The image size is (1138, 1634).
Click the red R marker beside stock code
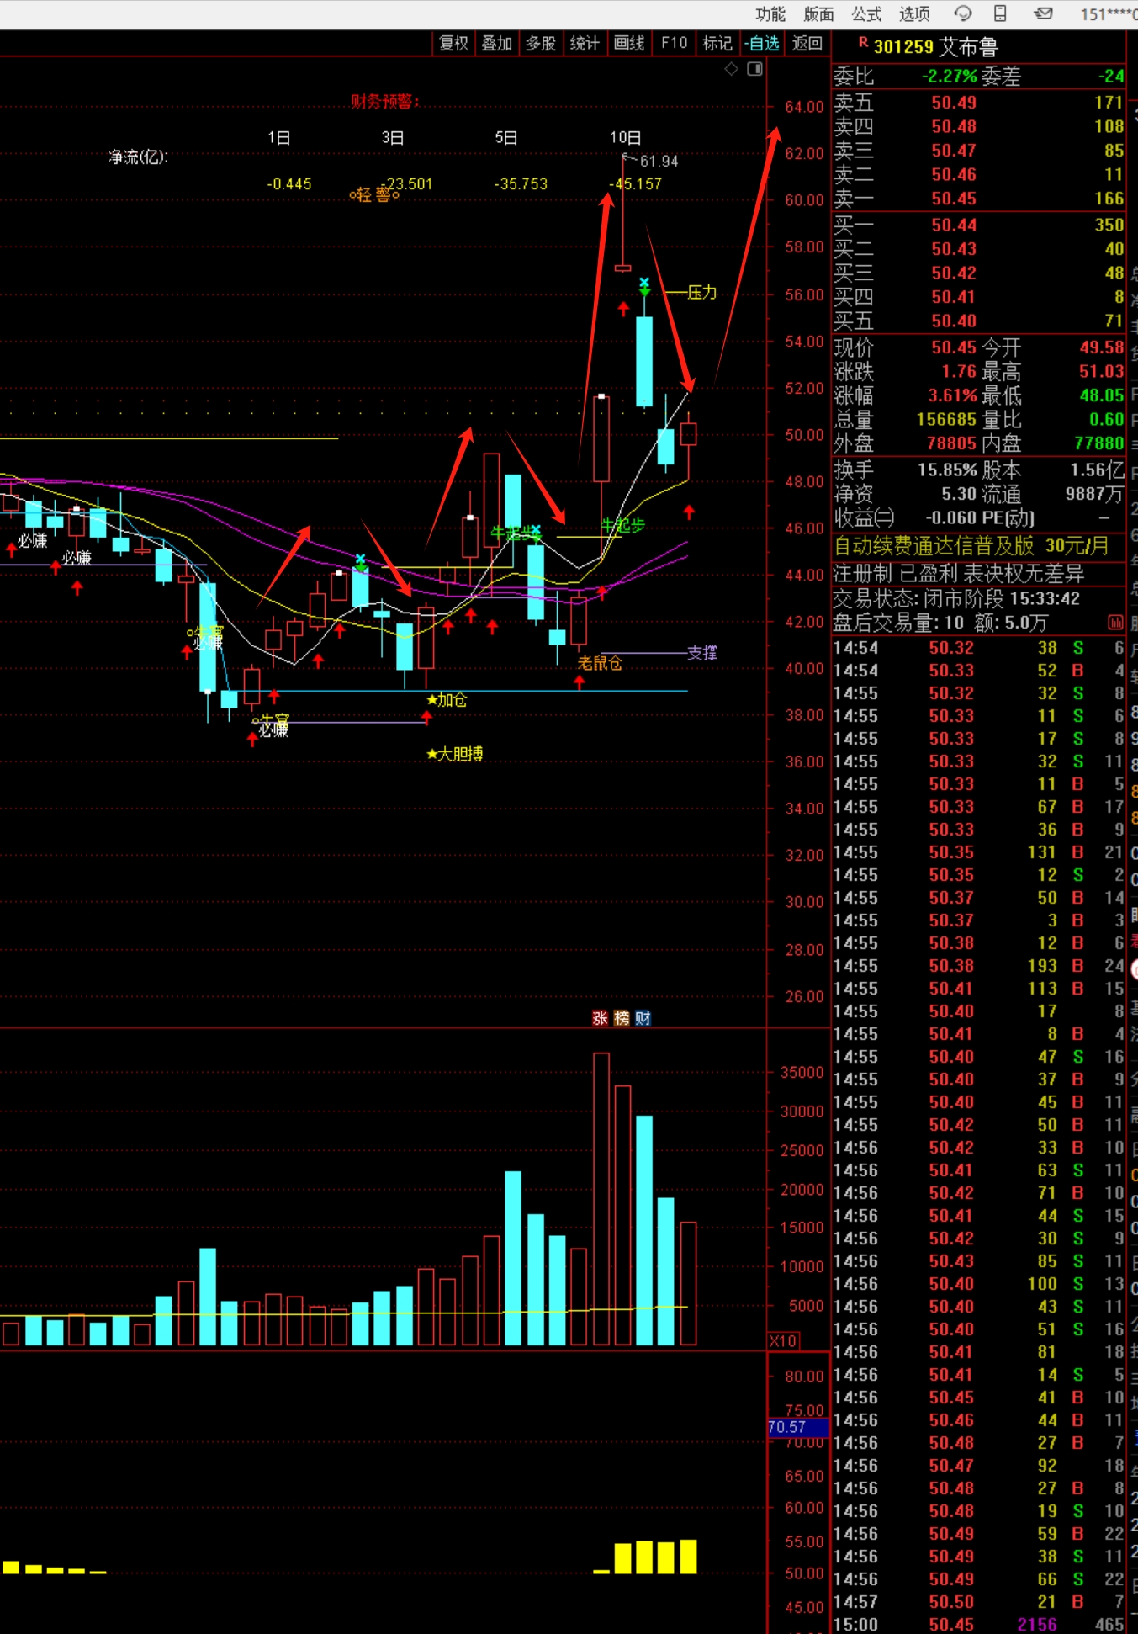click(863, 42)
